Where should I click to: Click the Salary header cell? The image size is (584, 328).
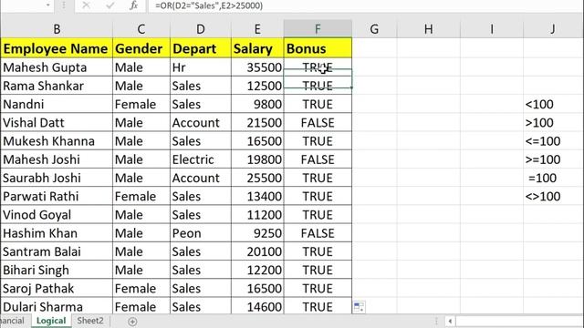[257, 48]
